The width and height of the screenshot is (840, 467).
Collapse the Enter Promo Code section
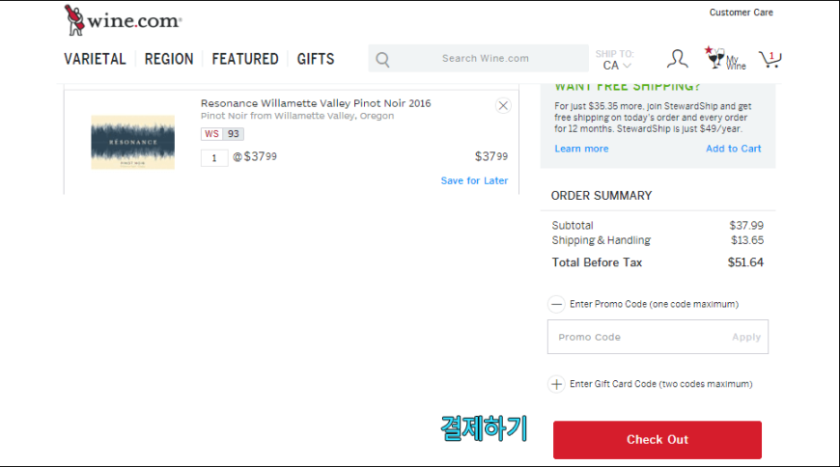pyautogui.click(x=556, y=304)
